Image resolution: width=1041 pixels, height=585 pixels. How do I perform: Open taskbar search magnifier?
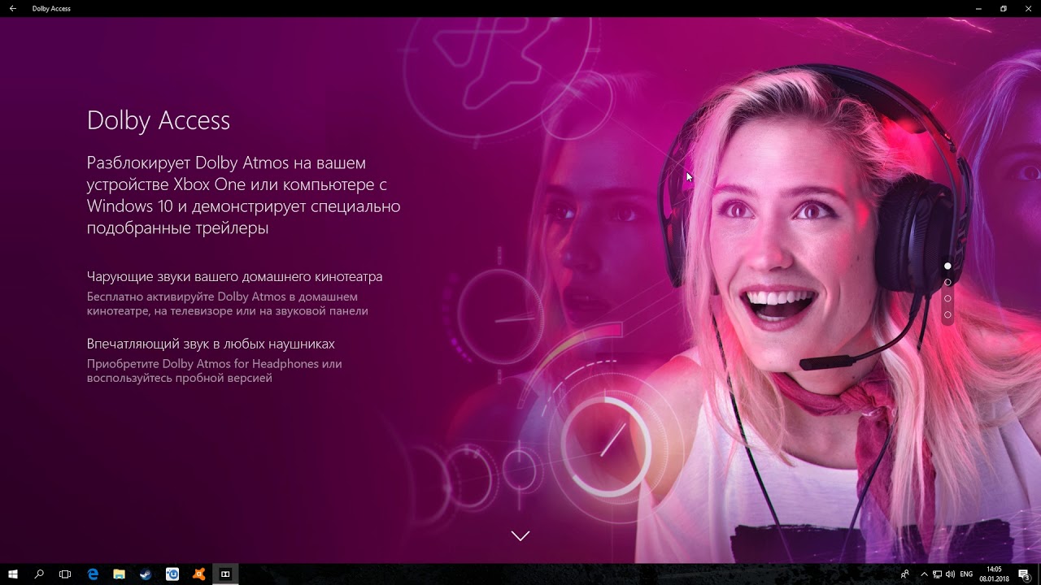point(39,574)
